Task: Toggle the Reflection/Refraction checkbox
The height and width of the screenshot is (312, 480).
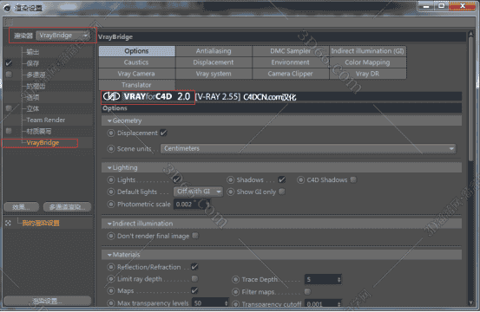Action: (194, 266)
